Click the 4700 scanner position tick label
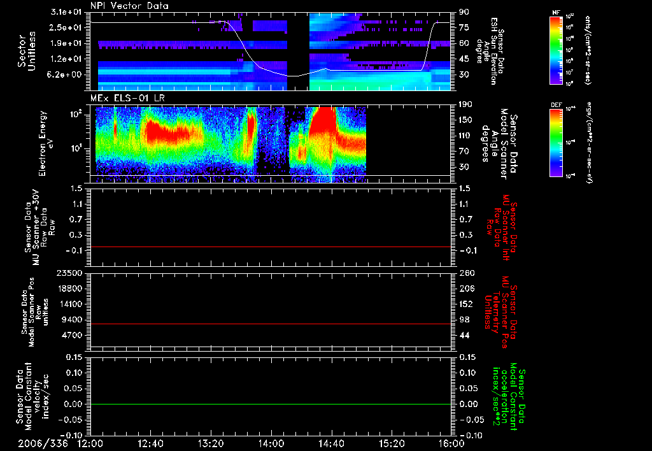The height and width of the screenshot is (451, 652). click(72, 335)
